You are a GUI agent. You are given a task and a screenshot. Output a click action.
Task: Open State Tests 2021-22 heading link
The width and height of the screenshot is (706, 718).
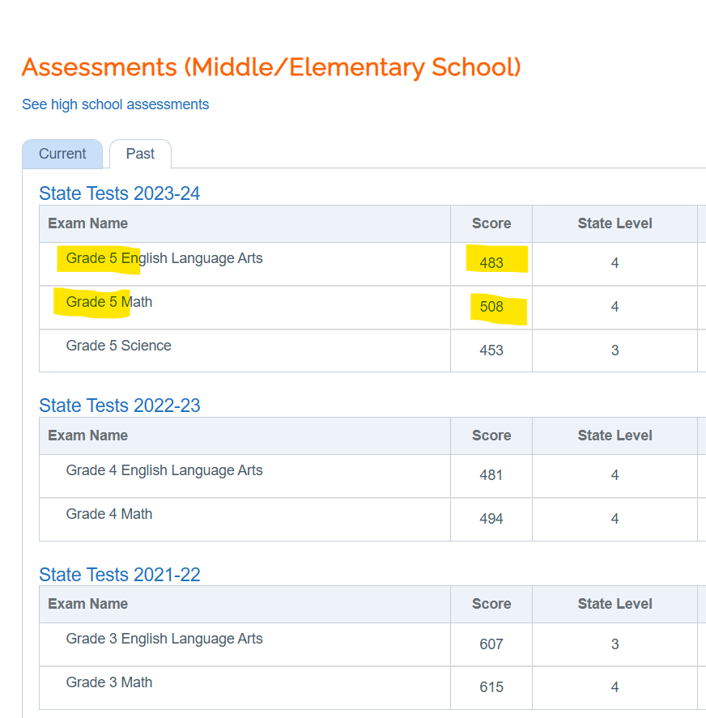point(119,575)
